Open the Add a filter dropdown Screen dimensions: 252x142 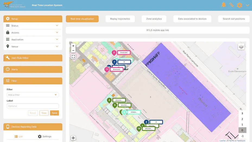pyautogui.click(x=33, y=95)
